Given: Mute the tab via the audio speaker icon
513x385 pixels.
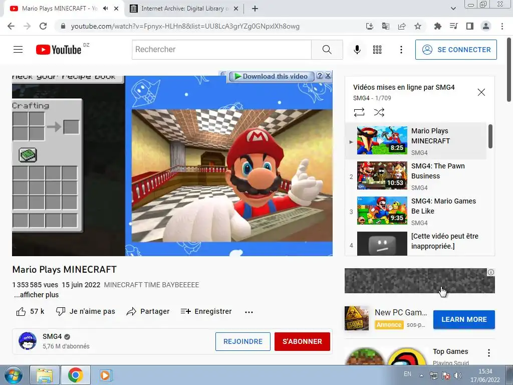Looking at the screenshot, I should pos(105,9).
